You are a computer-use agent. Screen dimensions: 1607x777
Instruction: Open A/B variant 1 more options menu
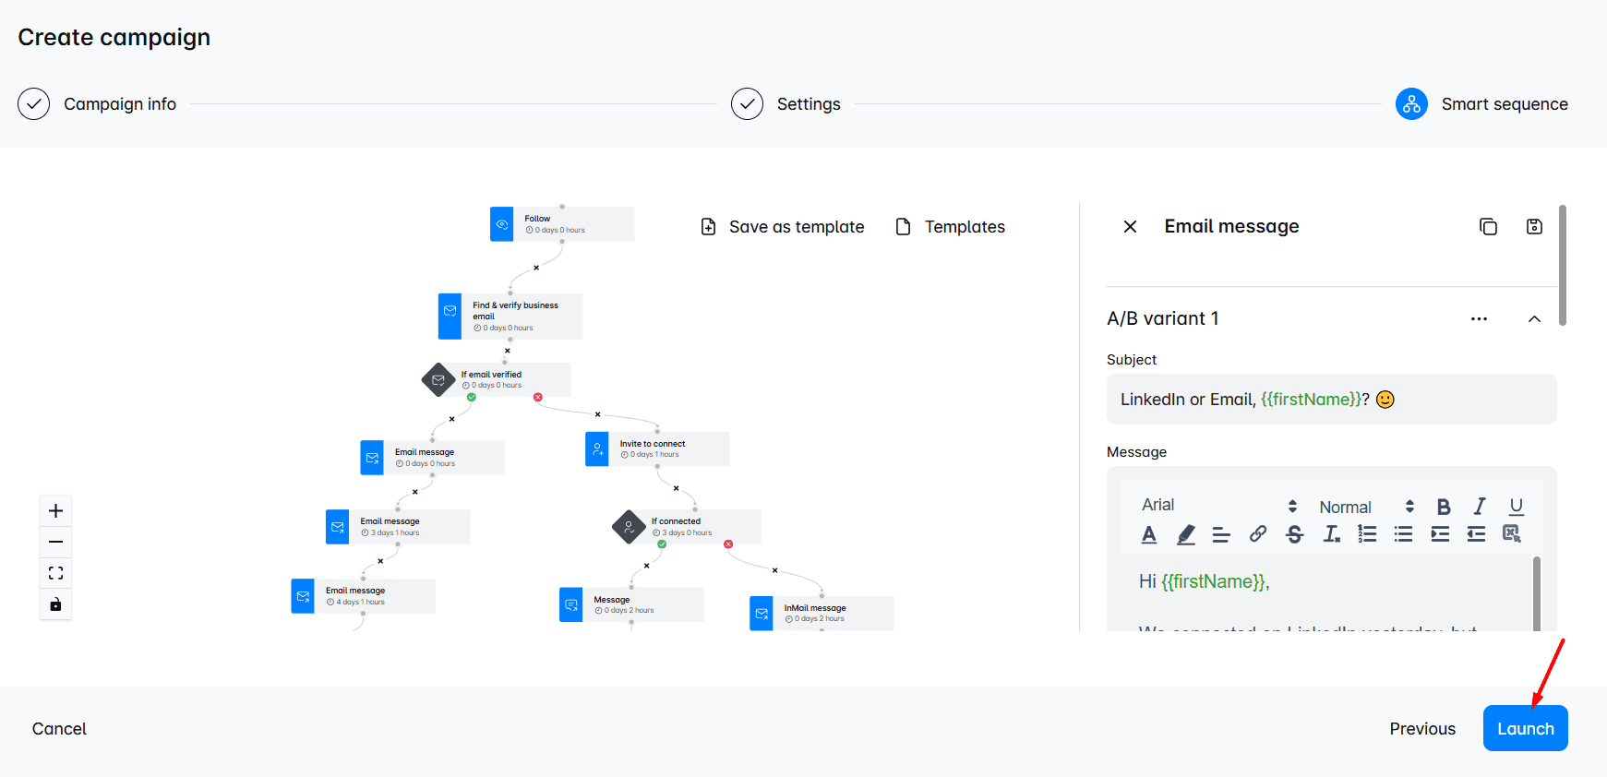[1479, 318]
